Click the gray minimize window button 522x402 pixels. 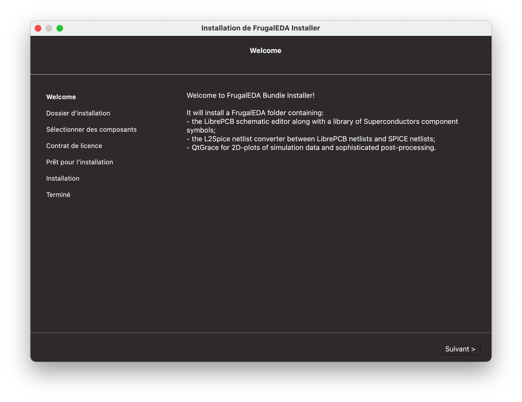coord(49,28)
